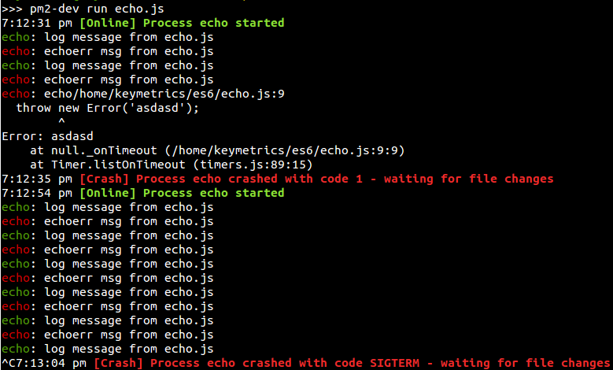Image resolution: width=613 pixels, height=370 pixels.
Task: Click the 'Error: asdasd' message
Action: tap(47, 136)
